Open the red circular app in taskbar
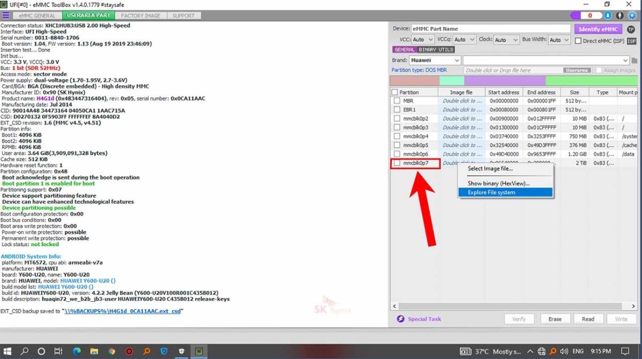 [x=129, y=352]
